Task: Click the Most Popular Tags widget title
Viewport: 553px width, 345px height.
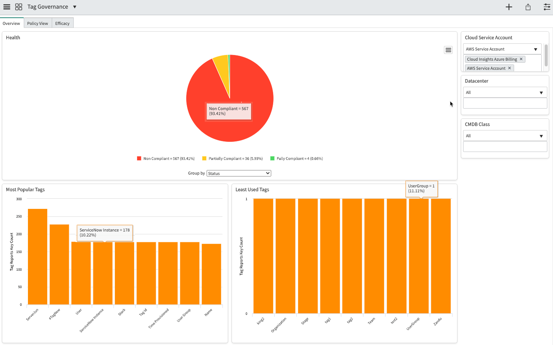Action: [x=25, y=190]
